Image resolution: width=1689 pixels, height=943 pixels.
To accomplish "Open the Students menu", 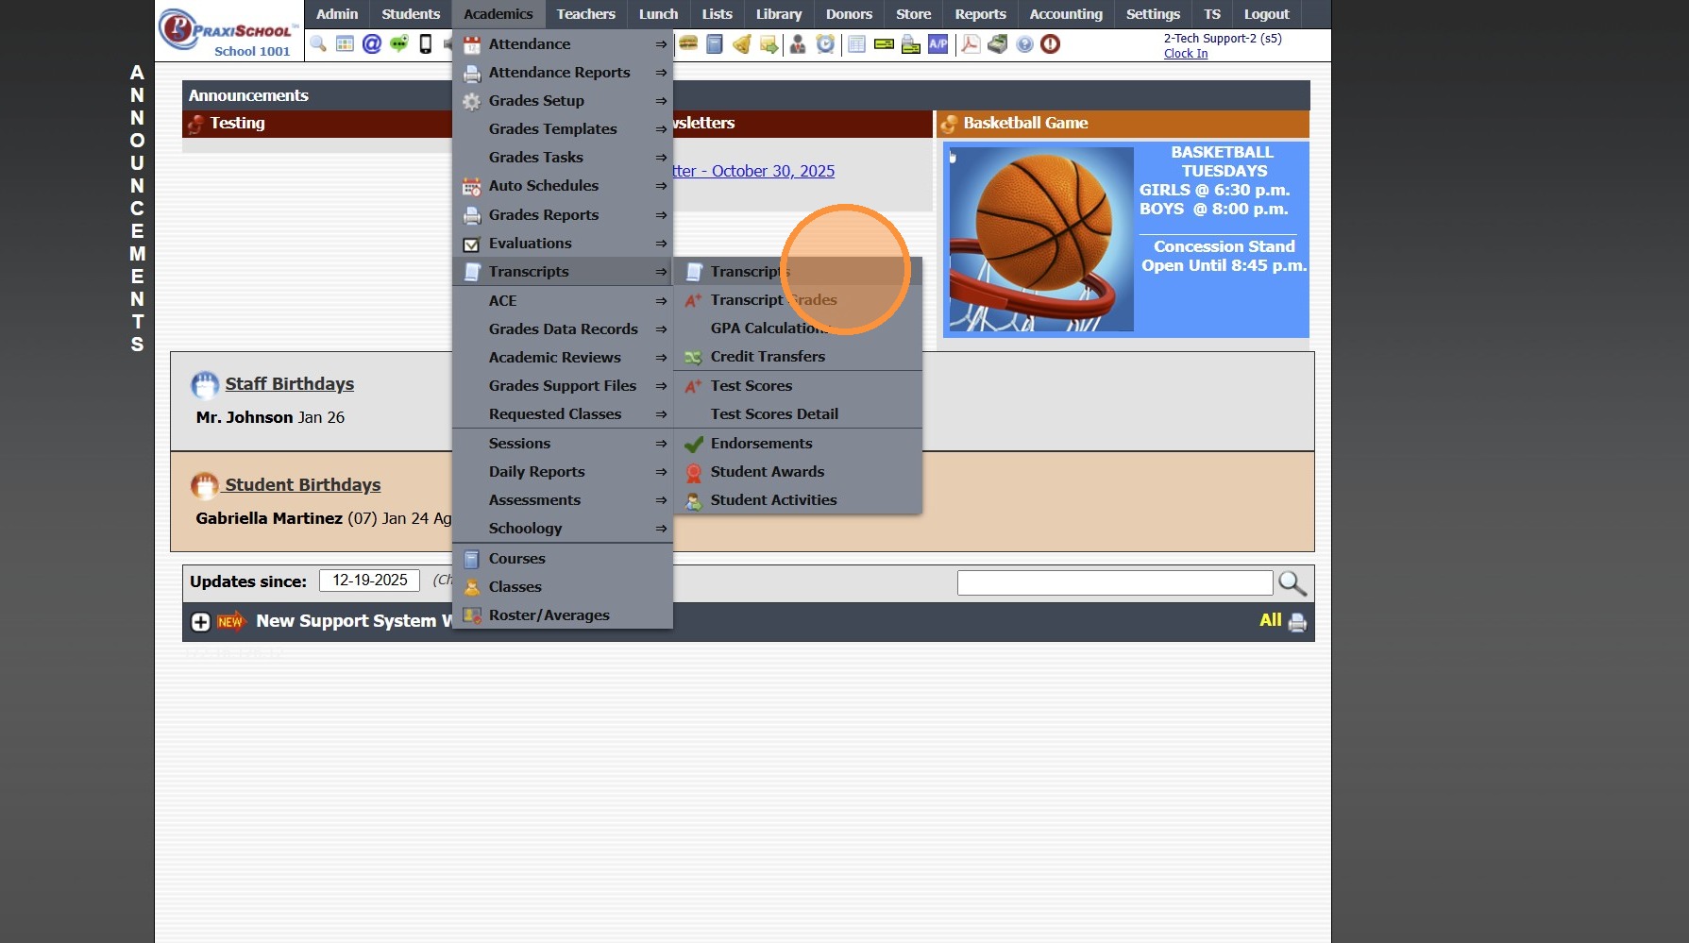I will coord(411,14).
